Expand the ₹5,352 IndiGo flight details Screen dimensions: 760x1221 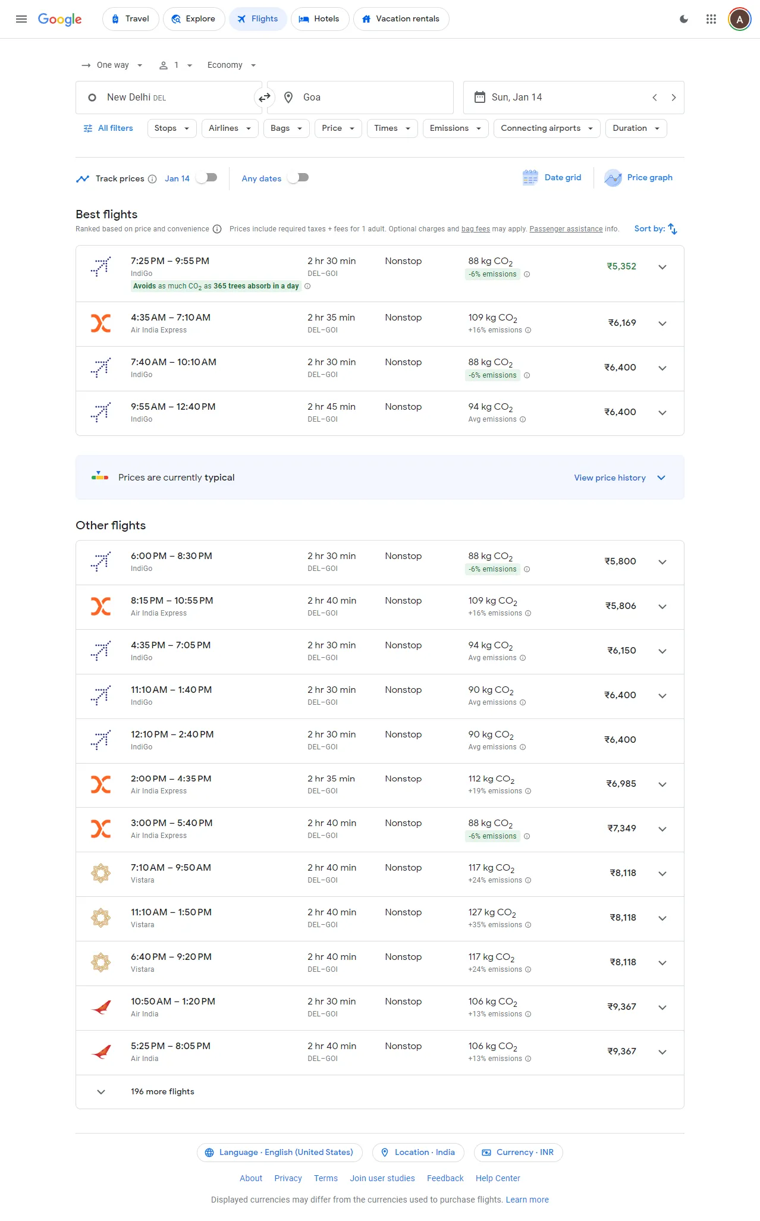pyautogui.click(x=662, y=267)
